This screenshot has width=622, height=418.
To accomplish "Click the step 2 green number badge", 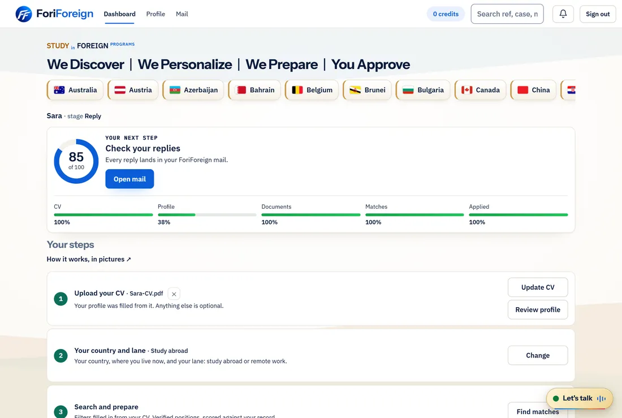I will (x=61, y=356).
